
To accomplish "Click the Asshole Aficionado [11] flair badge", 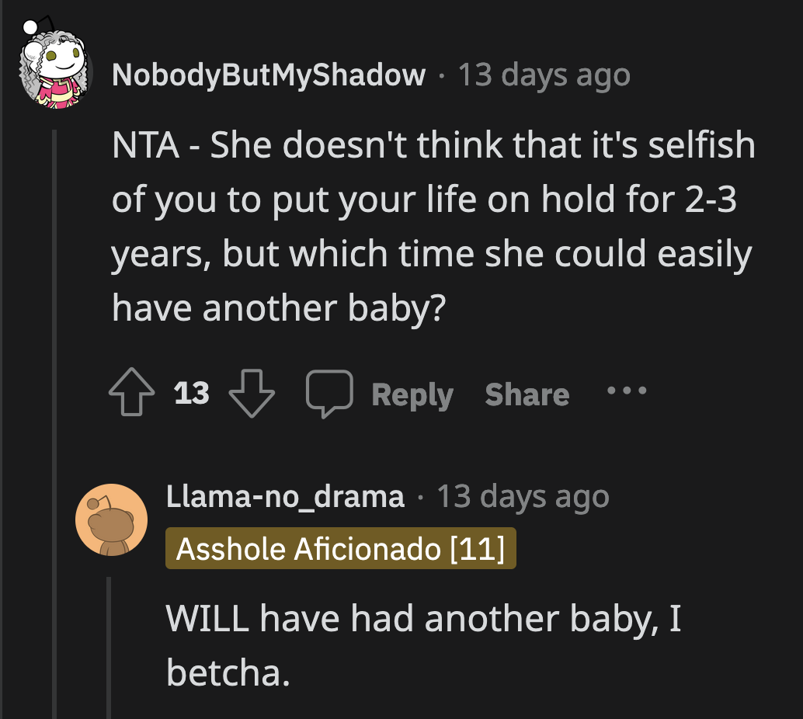I will point(340,549).
